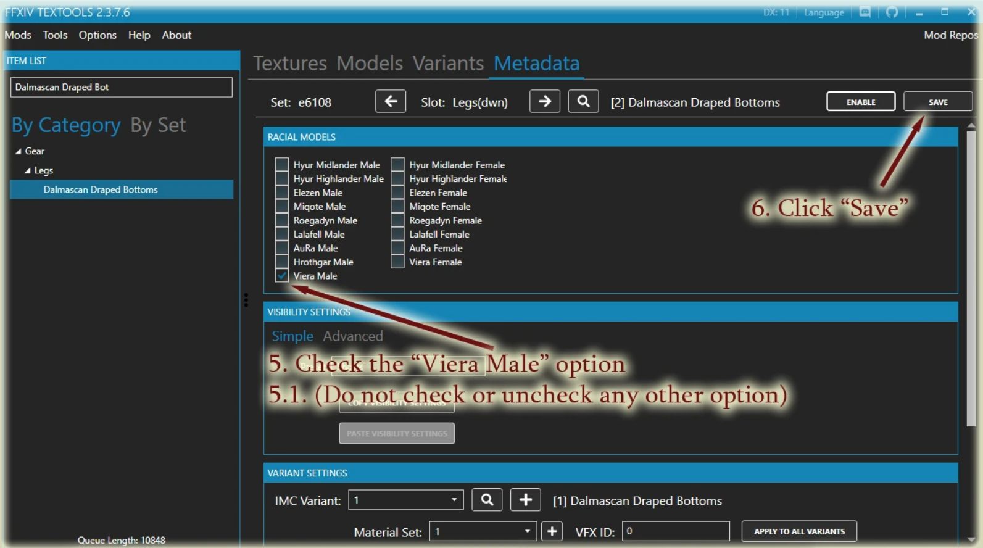The image size is (983, 548).
Task: Open Mod Repos
Action: pyautogui.click(x=950, y=35)
